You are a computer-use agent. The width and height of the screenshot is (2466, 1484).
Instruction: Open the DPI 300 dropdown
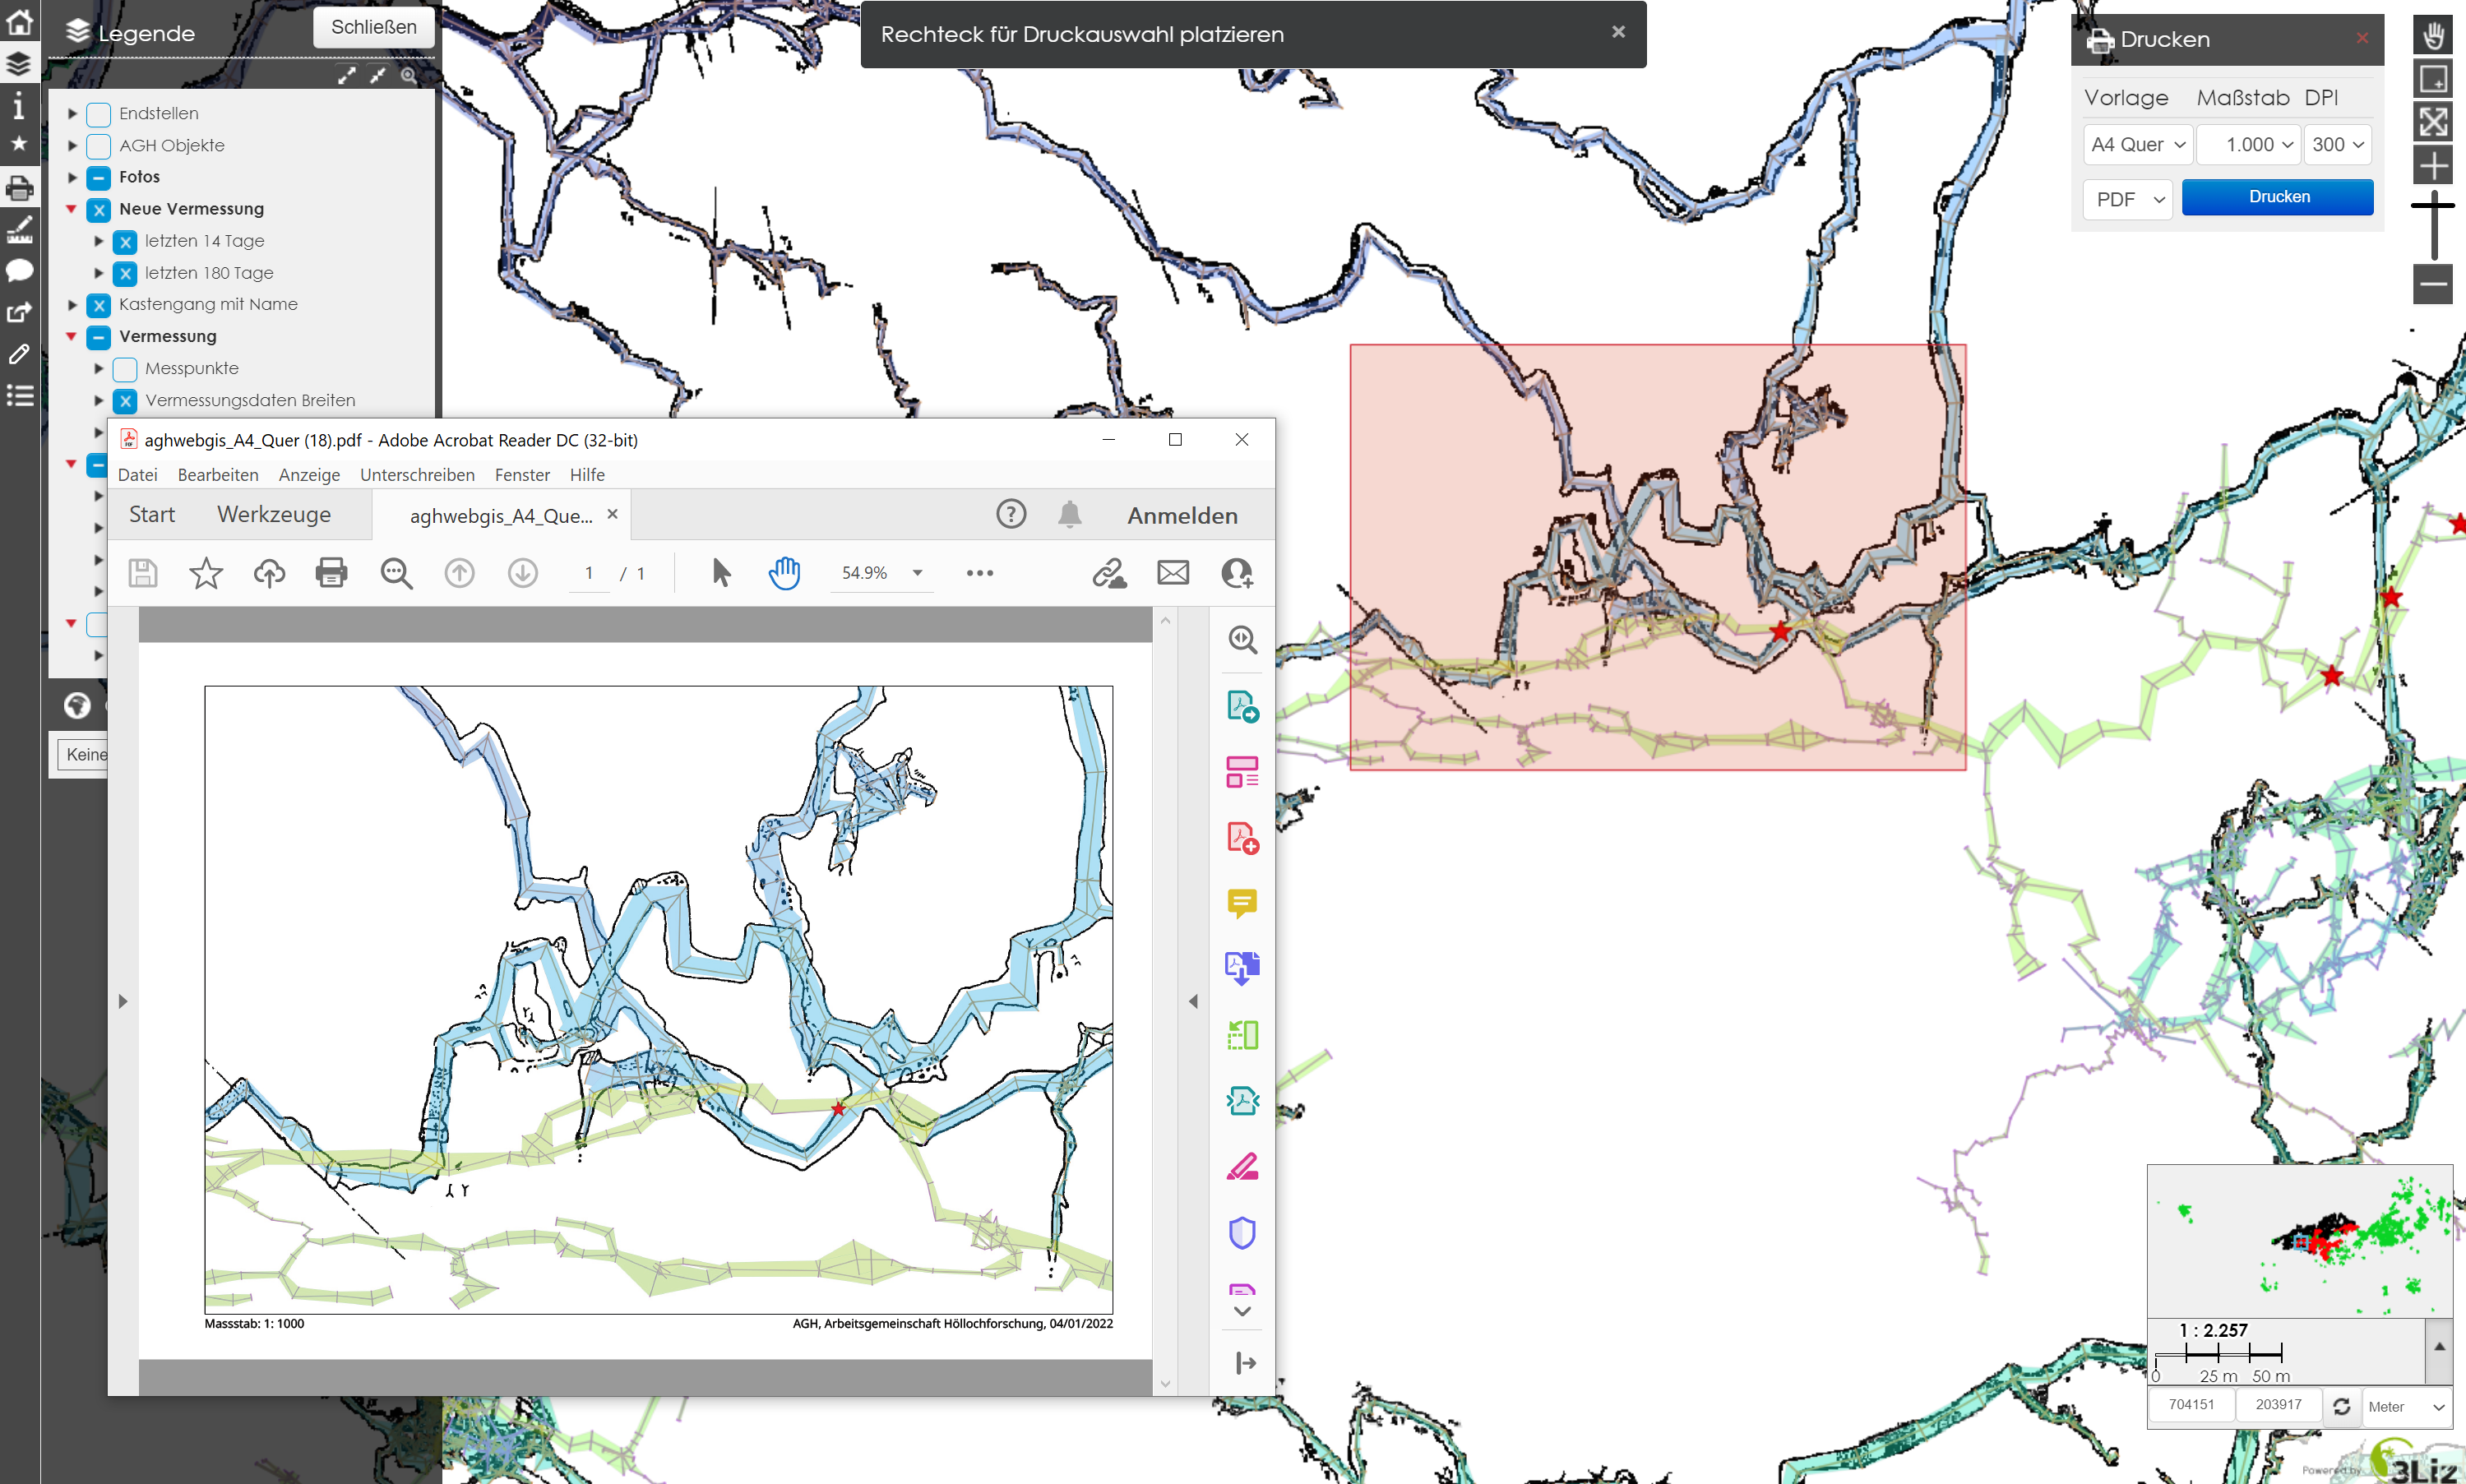(2337, 144)
